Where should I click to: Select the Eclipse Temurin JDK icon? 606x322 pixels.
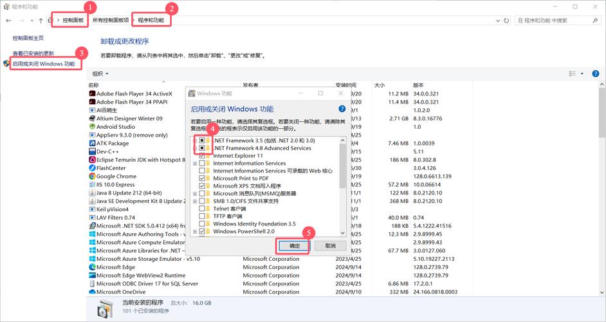pyautogui.click(x=92, y=160)
